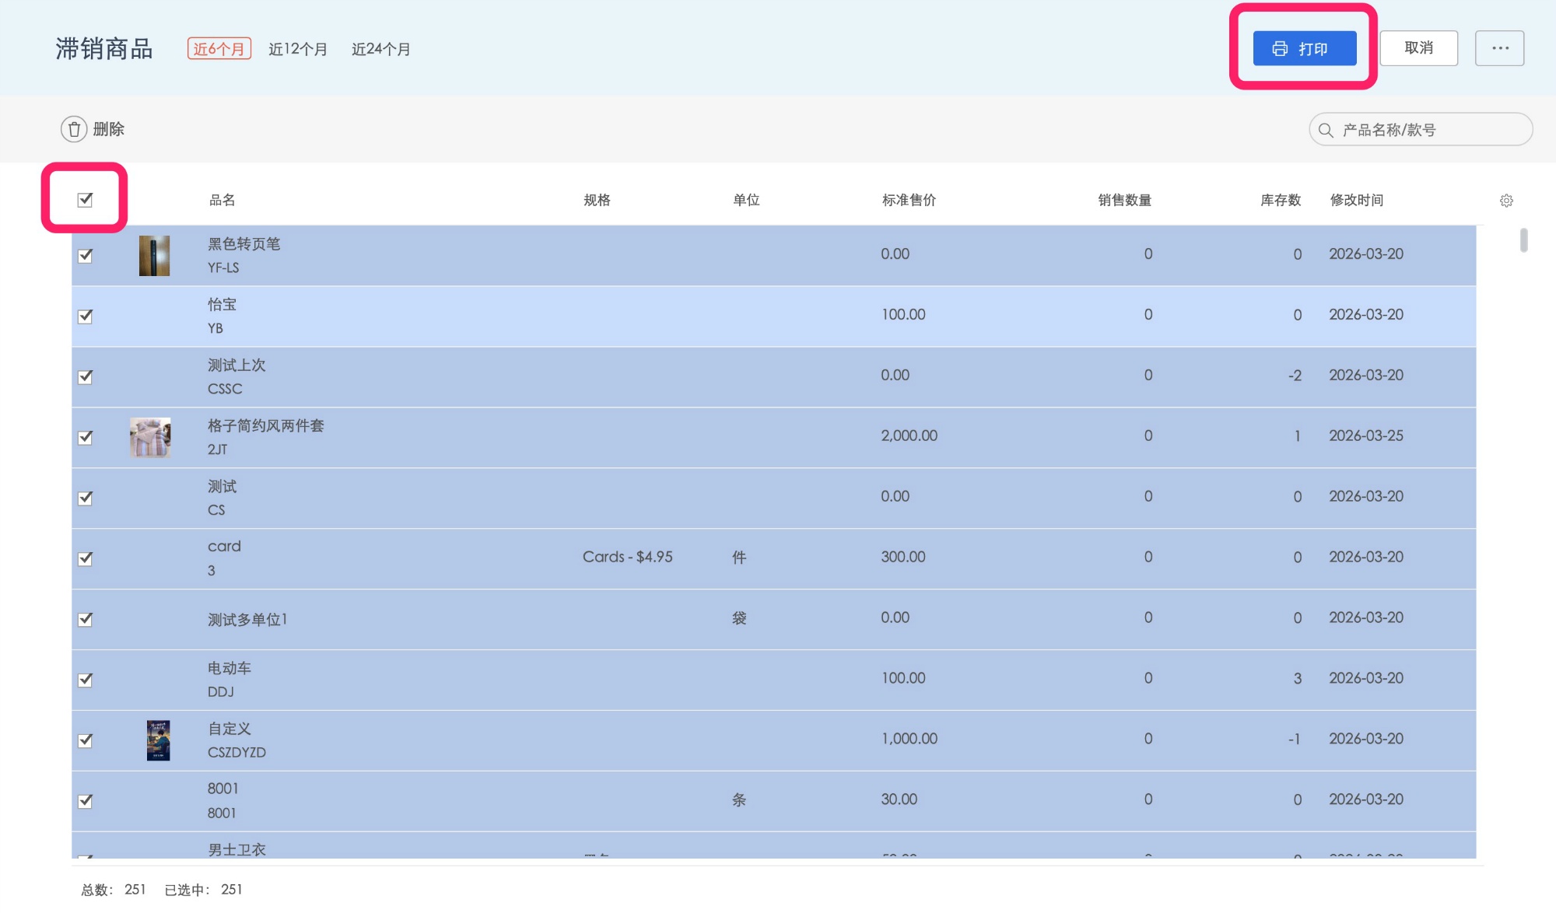Uncheck the 怡宝 row checkbox
The height and width of the screenshot is (913, 1556).
[x=86, y=316]
